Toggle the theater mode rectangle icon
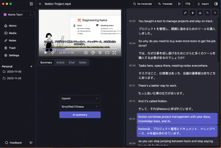This screenshot has height=148, width=221. click(x=107, y=53)
